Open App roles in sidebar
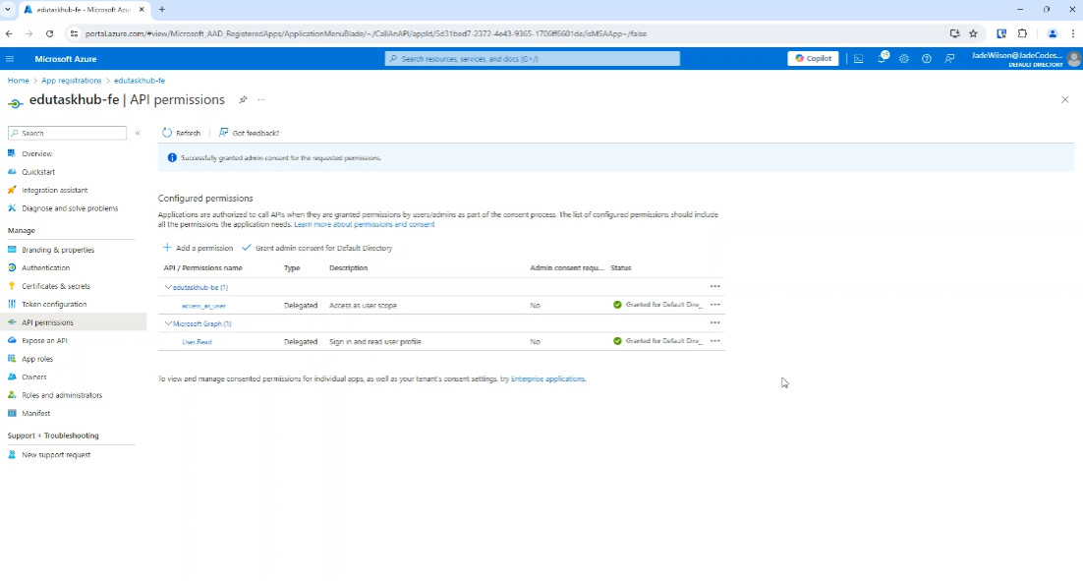 pos(37,359)
